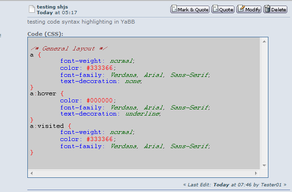Click the vertical scrollbar track of the code box
This screenshot has height=192, width=292.
(x=264, y=103)
